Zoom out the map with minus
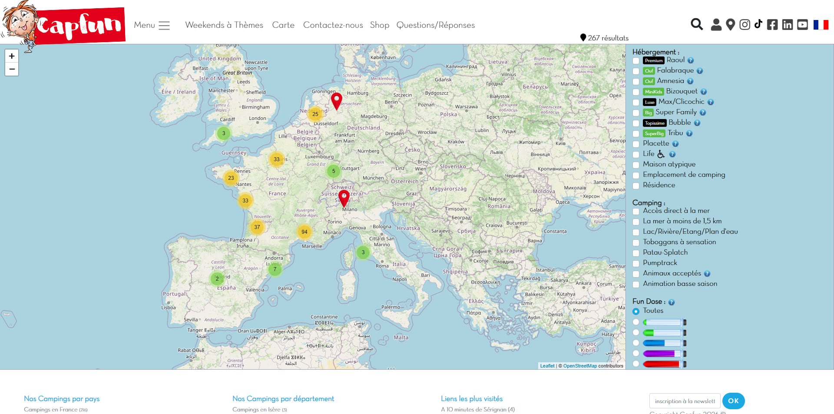 (12, 69)
